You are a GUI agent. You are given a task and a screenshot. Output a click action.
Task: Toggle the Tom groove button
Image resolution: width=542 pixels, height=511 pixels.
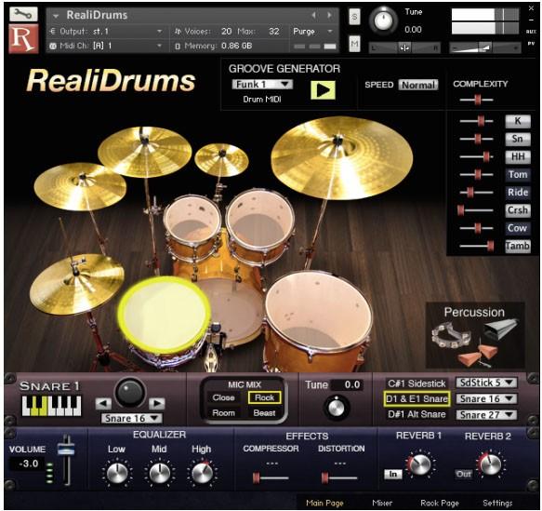[518, 174]
